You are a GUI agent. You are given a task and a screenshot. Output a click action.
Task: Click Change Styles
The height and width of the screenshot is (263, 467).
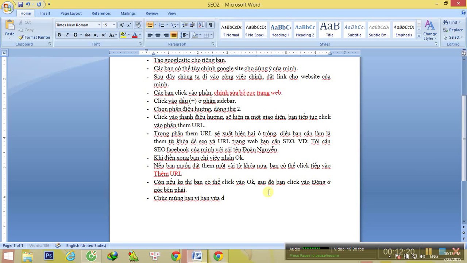point(430,30)
